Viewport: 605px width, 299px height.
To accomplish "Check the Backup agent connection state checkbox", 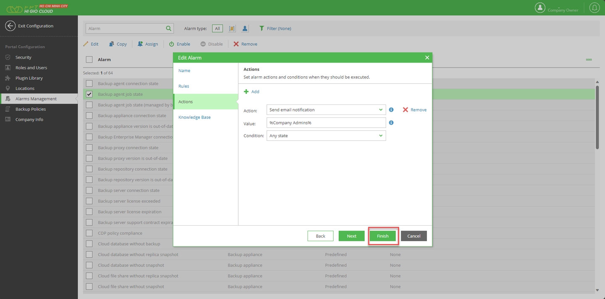I will 89,83.
